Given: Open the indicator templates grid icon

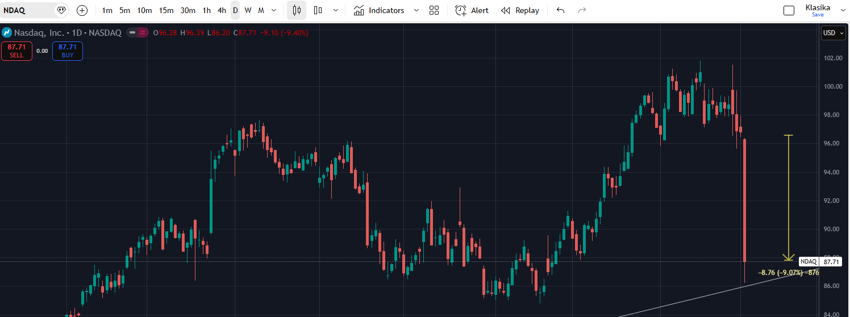Looking at the screenshot, I should (x=434, y=10).
